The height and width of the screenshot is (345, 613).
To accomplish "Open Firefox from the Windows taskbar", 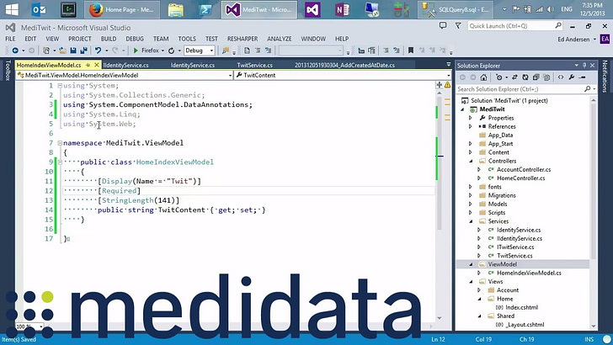I will (x=122, y=10).
